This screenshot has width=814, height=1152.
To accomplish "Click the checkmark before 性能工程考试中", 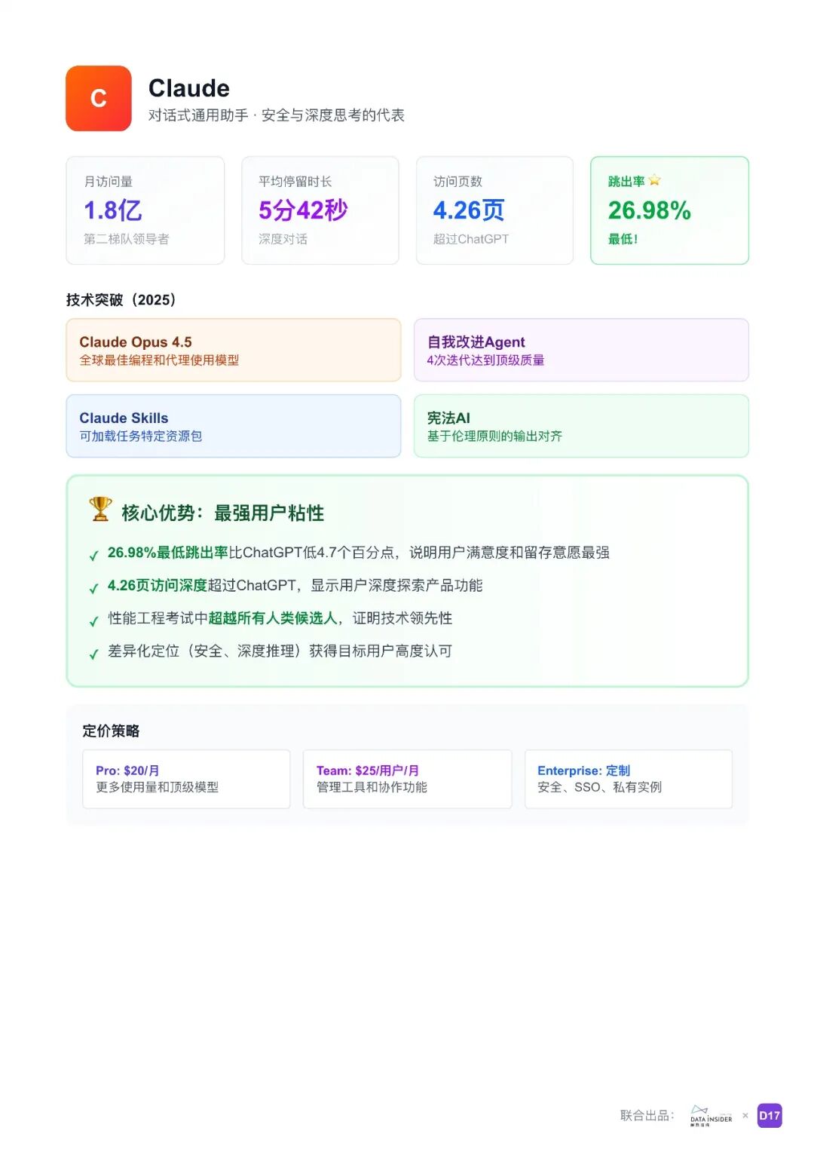I will tap(94, 621).
